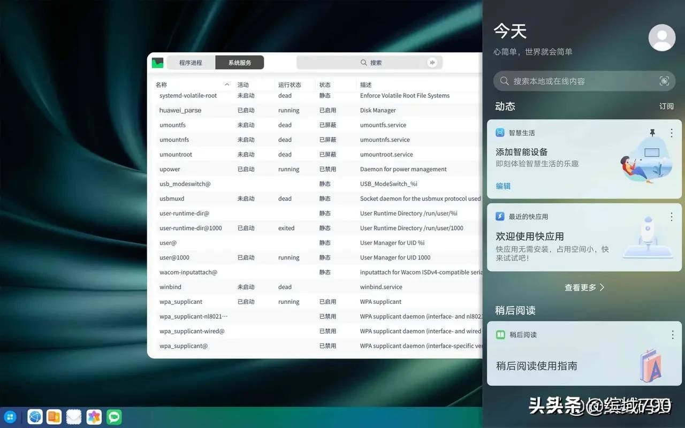Click the task manager app logo icon

(x=157, y=63)
